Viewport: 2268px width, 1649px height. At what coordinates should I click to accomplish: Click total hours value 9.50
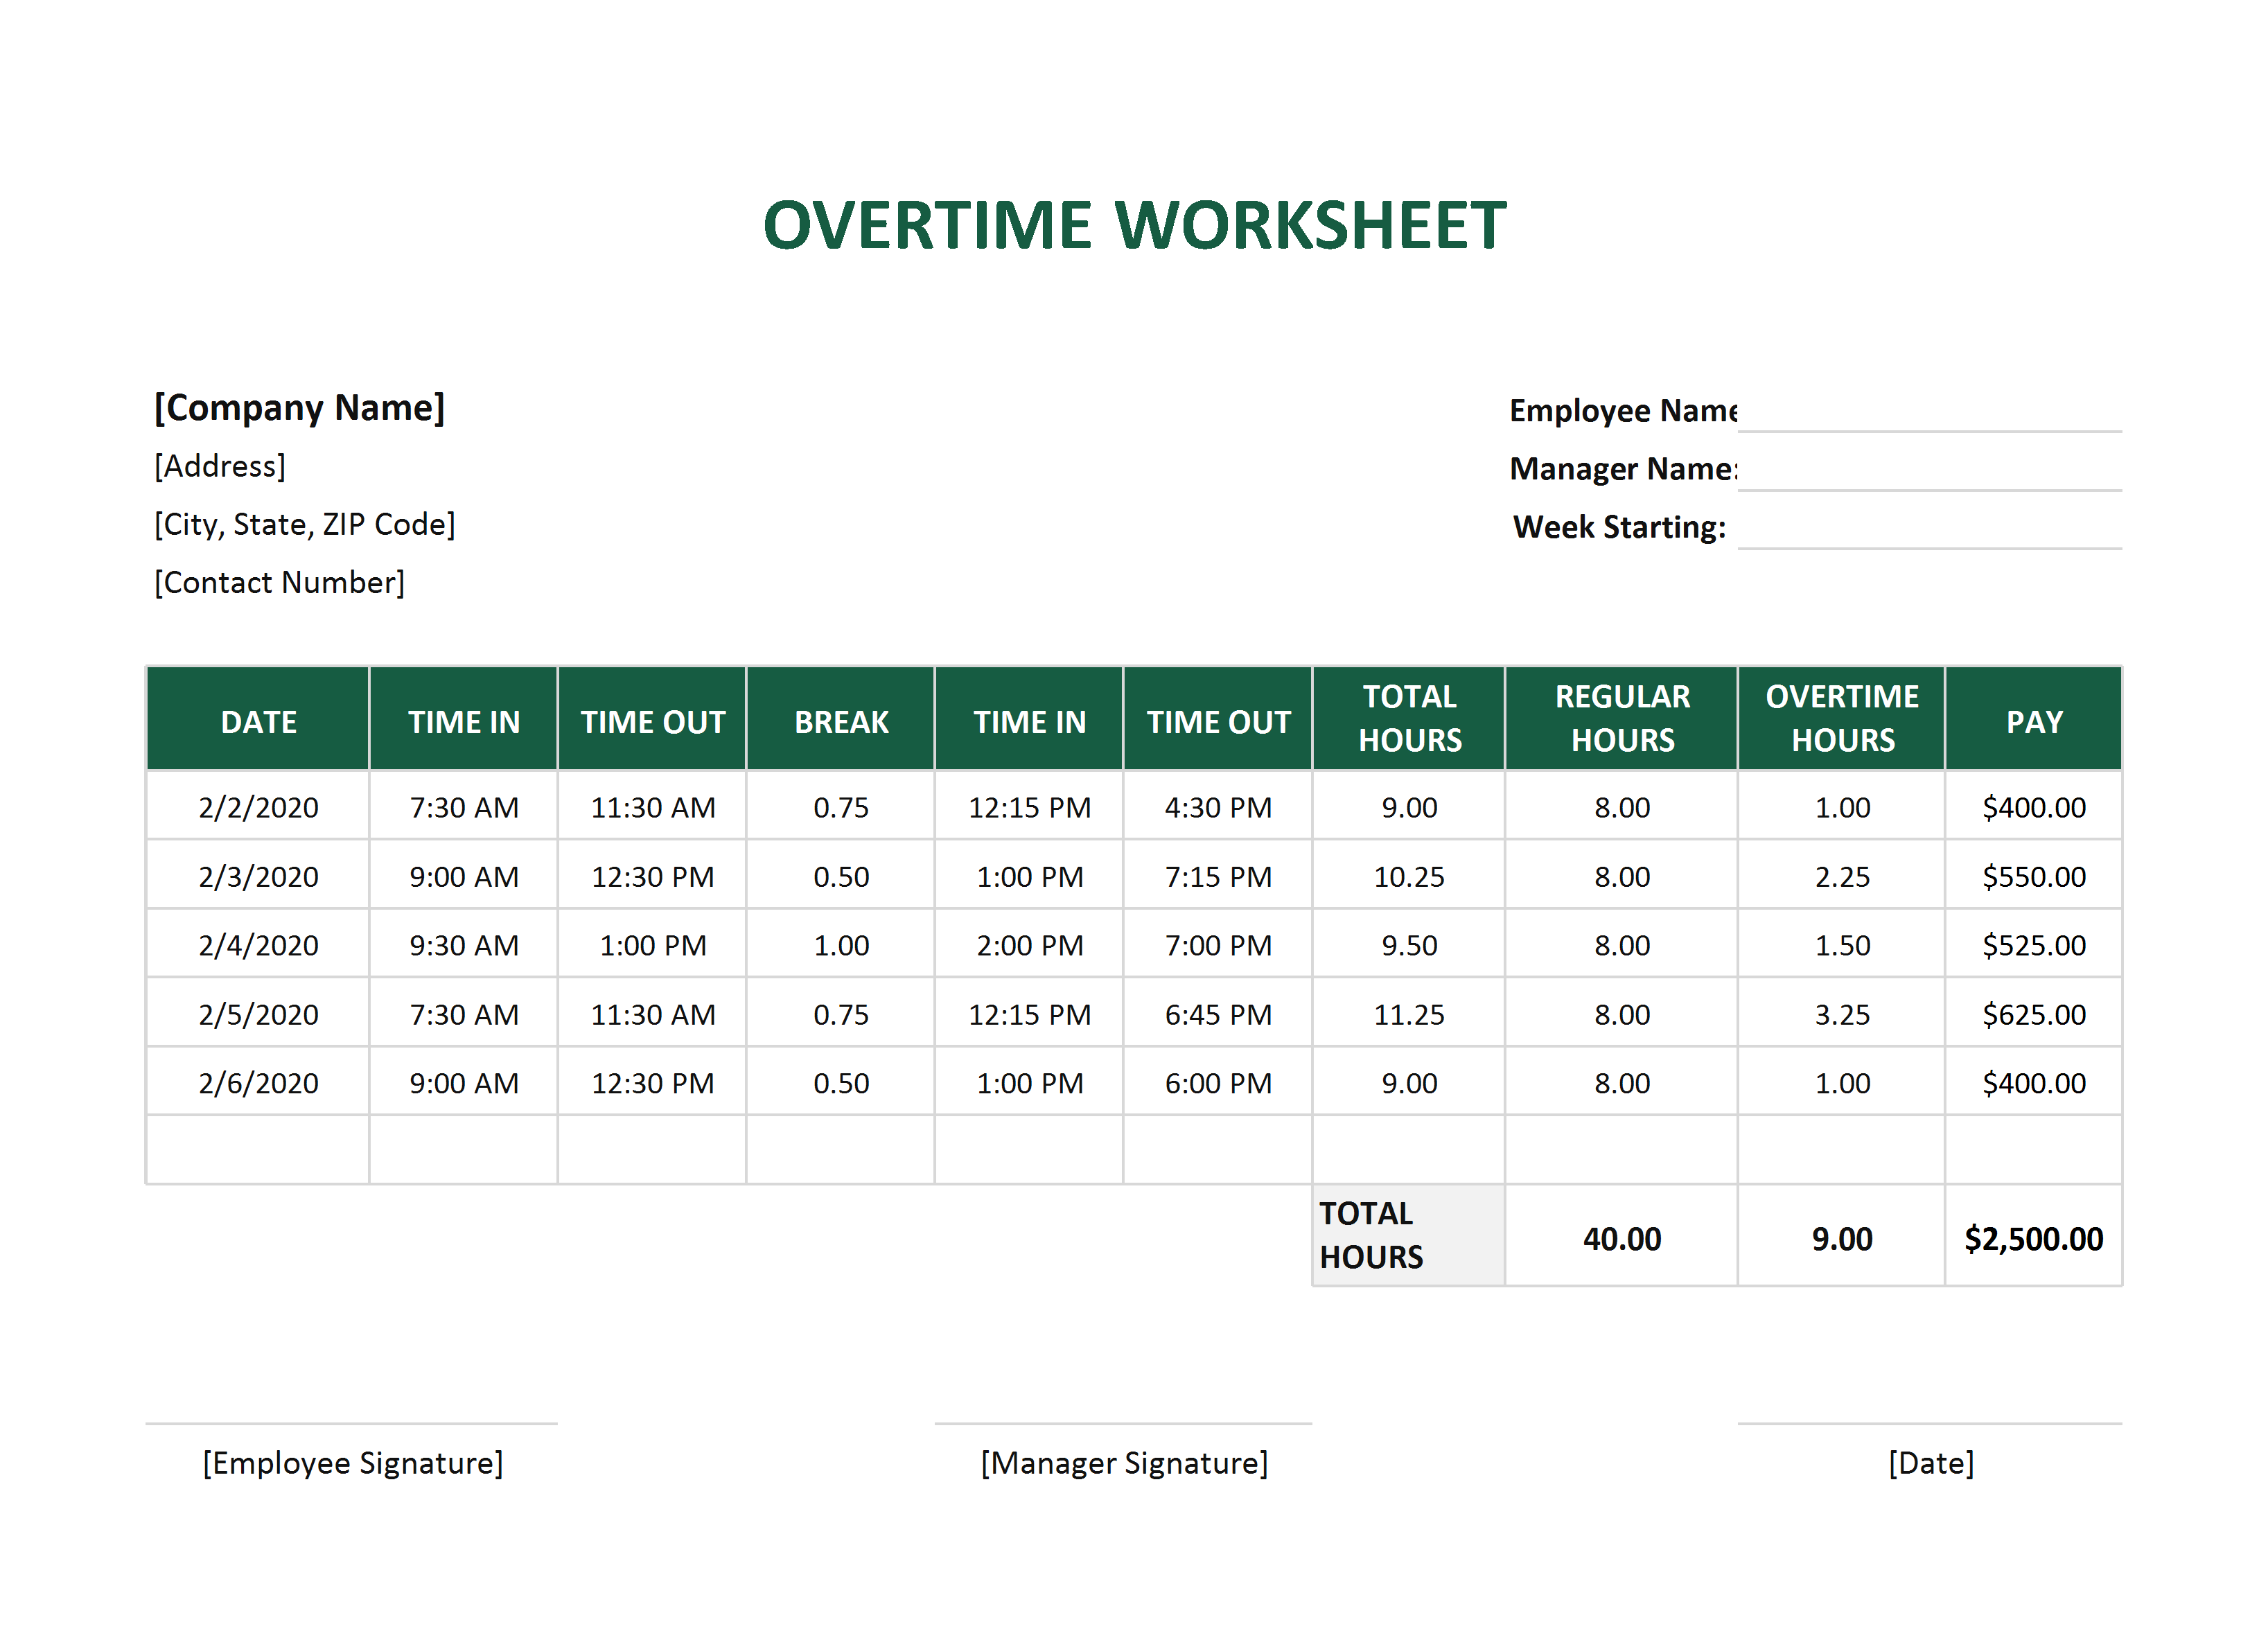point(1409,945)
